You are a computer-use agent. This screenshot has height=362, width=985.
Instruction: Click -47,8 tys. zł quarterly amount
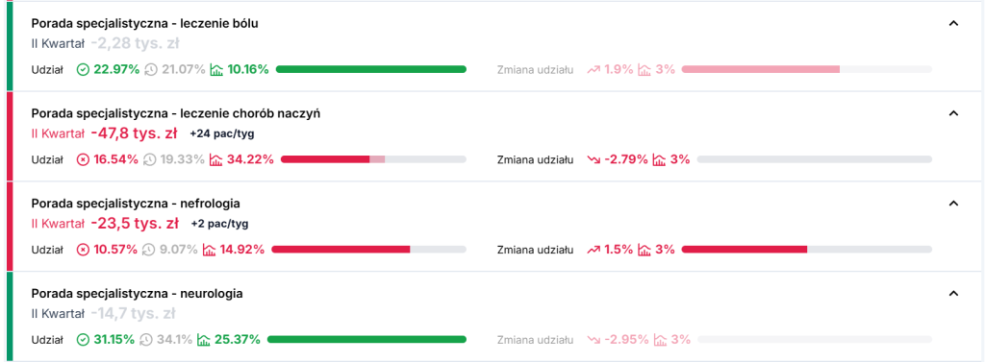[x=134, y=133]
